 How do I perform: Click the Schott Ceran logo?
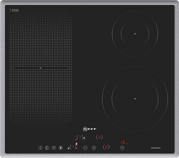[x=15, y=10]
